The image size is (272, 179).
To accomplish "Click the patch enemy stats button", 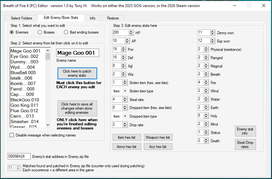I will (77, 74).
